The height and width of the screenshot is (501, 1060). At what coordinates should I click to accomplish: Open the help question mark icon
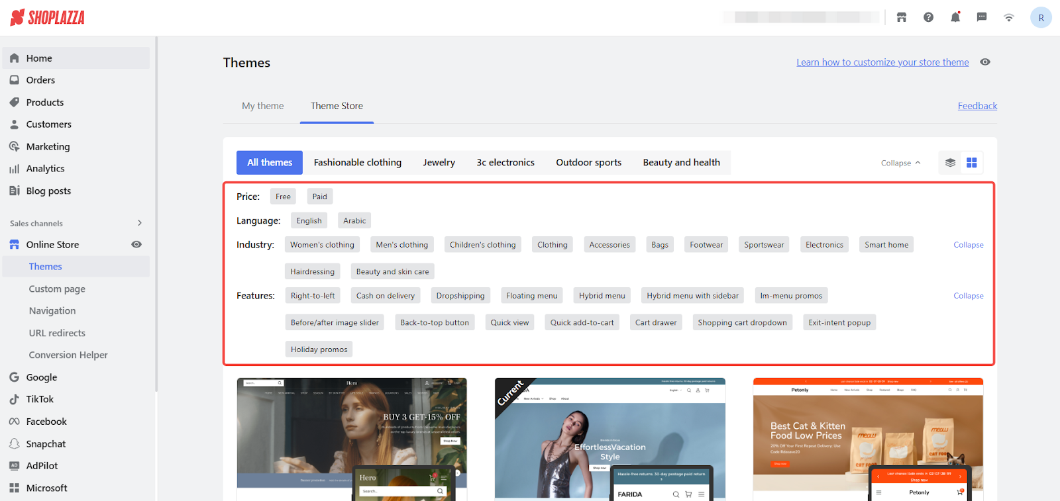(x=928, y=17)
